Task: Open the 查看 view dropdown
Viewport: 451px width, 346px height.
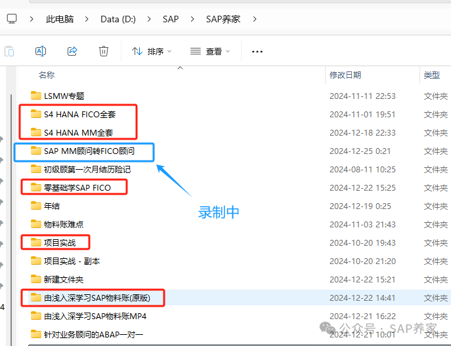Action: click(210, 51)
